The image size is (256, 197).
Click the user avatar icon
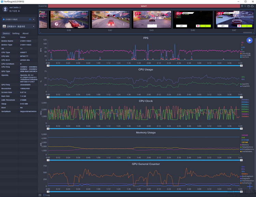click(x=5, y=9)
